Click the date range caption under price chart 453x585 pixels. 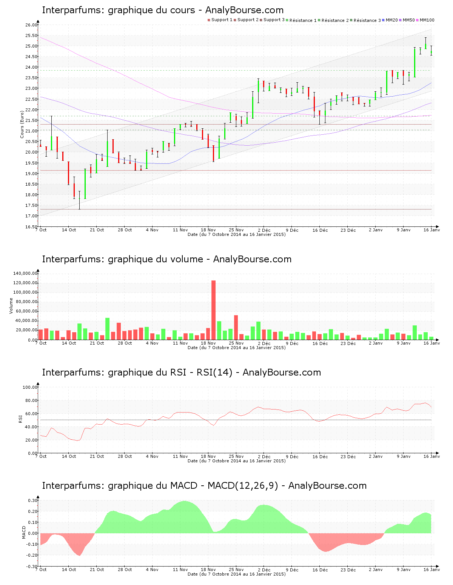pyautogui.click(x=237, y=234)
